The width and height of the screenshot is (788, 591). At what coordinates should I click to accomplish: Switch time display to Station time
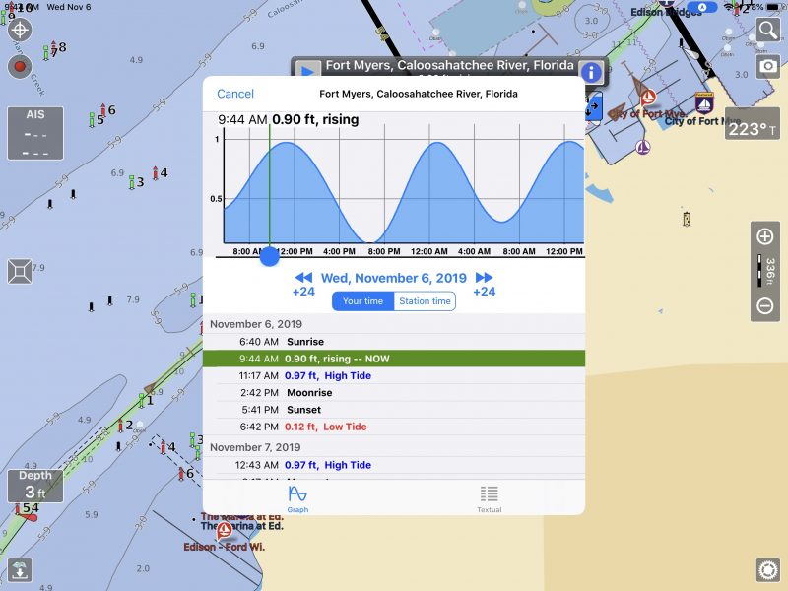(425, 301)
